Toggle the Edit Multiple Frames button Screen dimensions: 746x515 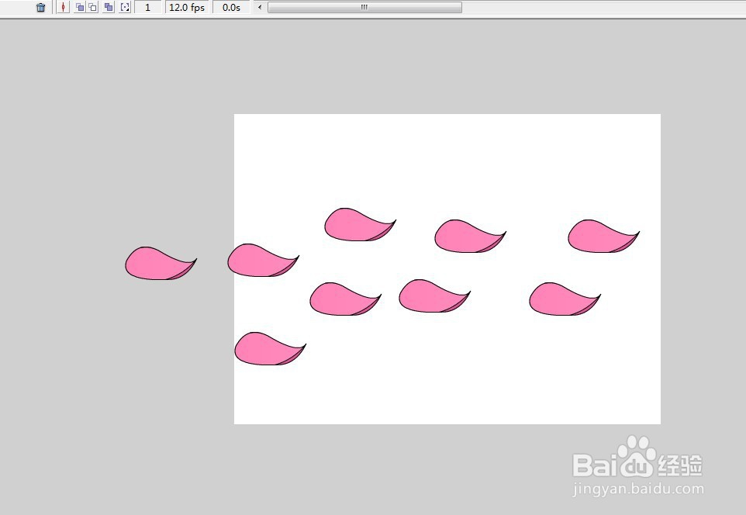[x=109, y=7]
